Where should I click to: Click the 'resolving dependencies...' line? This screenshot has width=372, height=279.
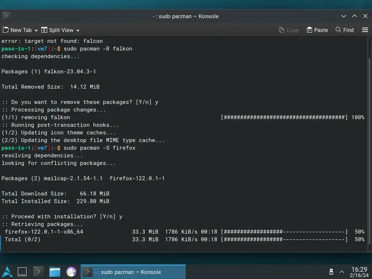42,155
